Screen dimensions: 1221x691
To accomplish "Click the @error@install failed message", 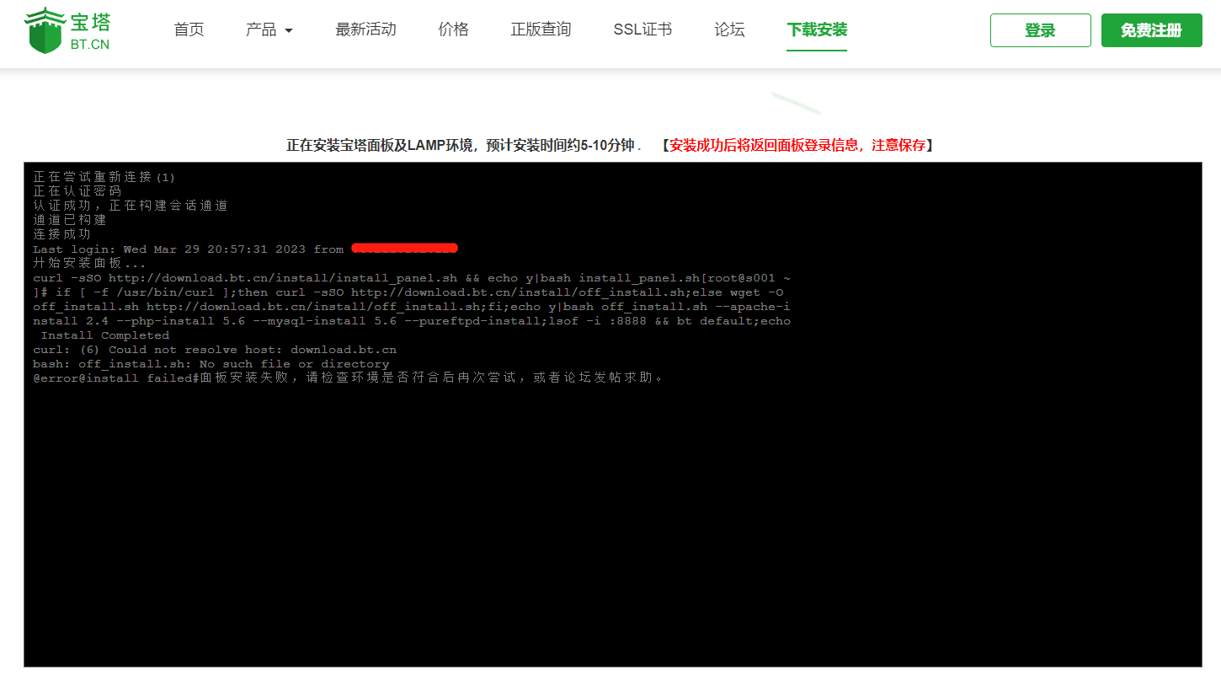I will tap(349, 378).
